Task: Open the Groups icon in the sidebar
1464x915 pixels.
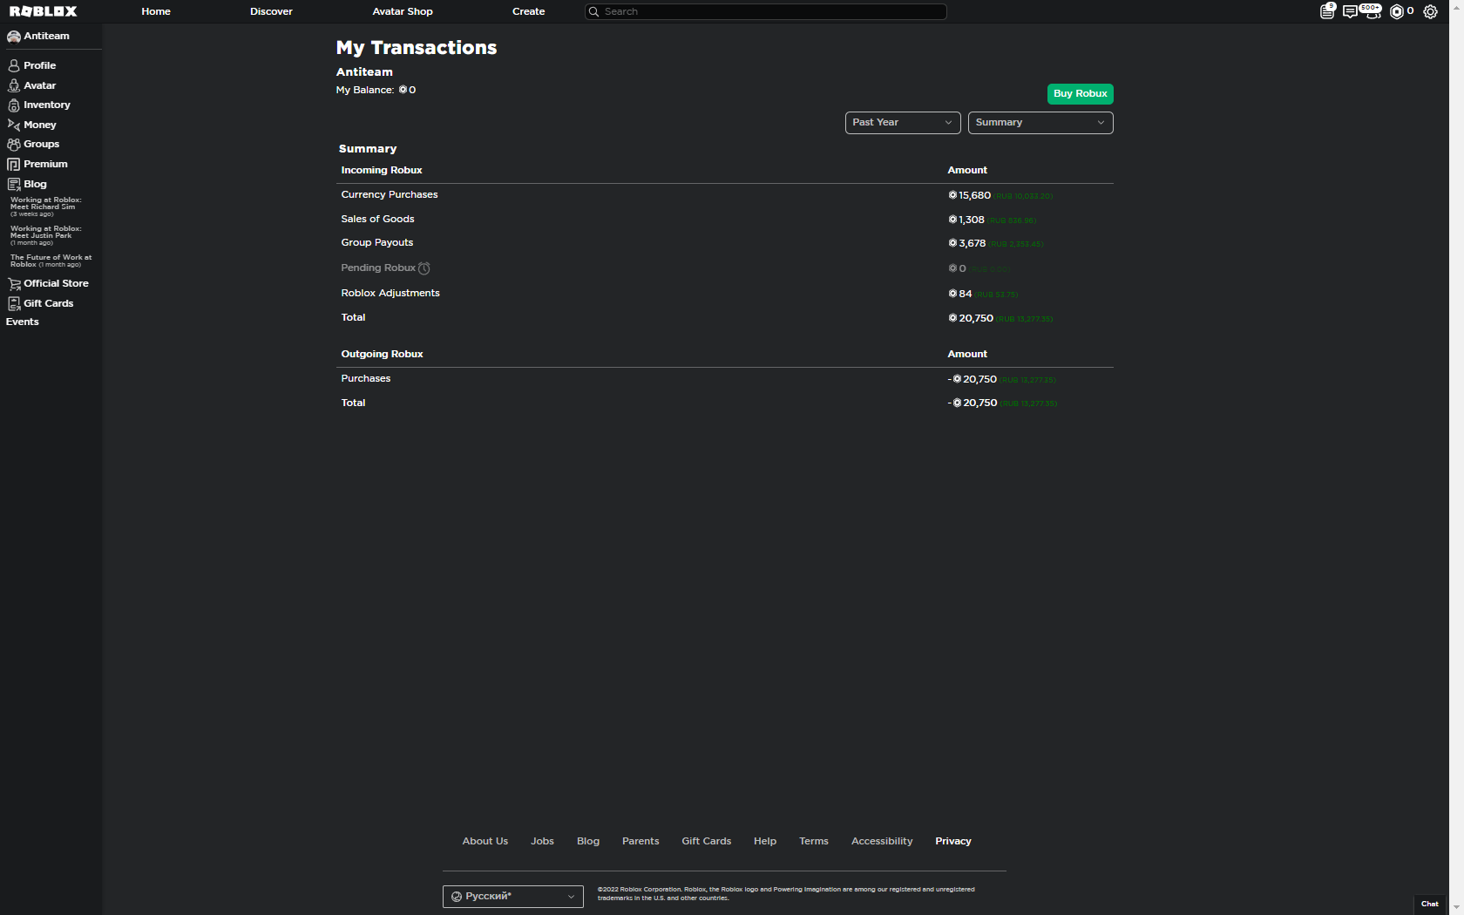Action: [14, 144]
